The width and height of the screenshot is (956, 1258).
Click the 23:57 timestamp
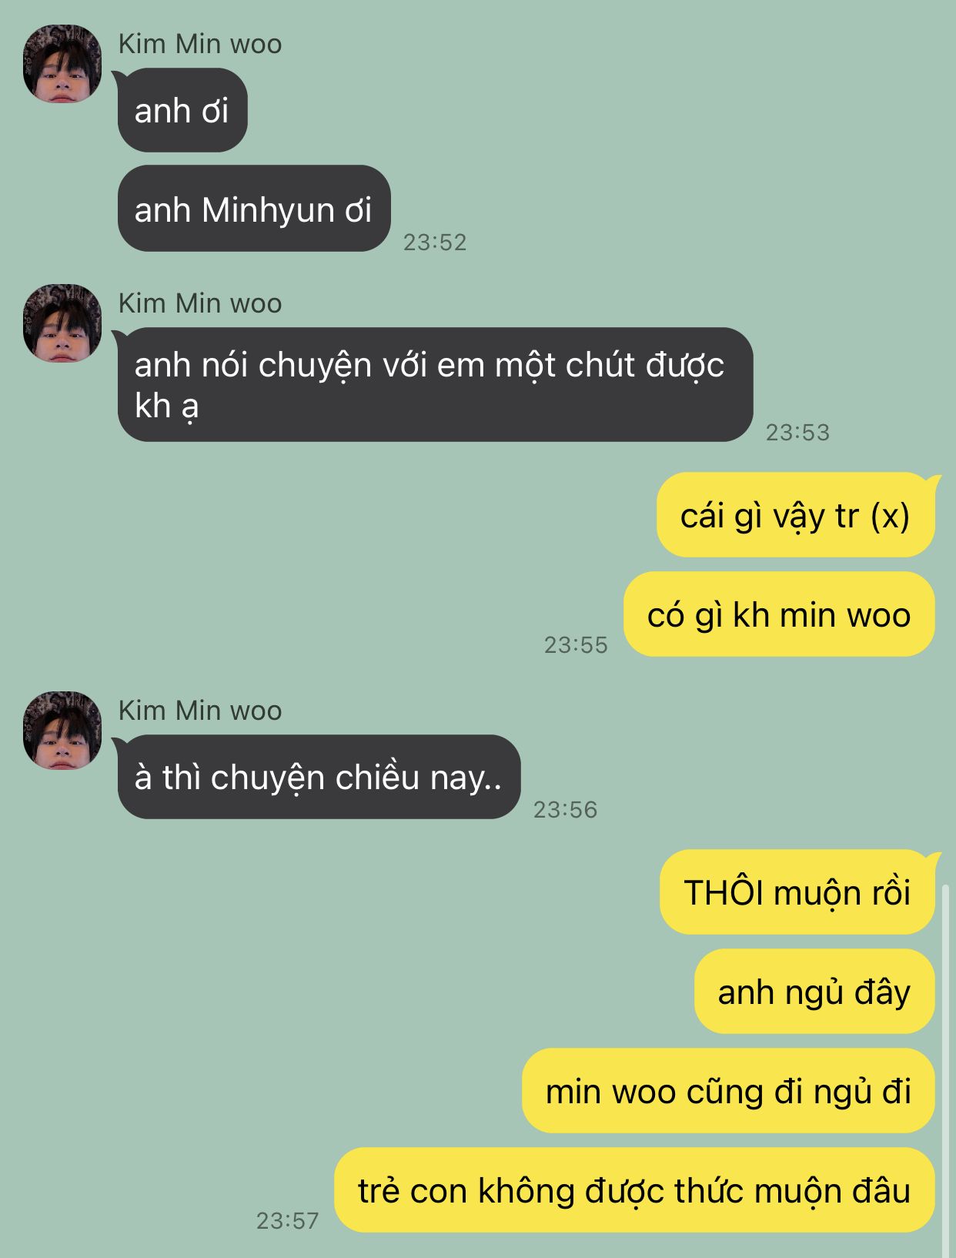point(287,1220)
